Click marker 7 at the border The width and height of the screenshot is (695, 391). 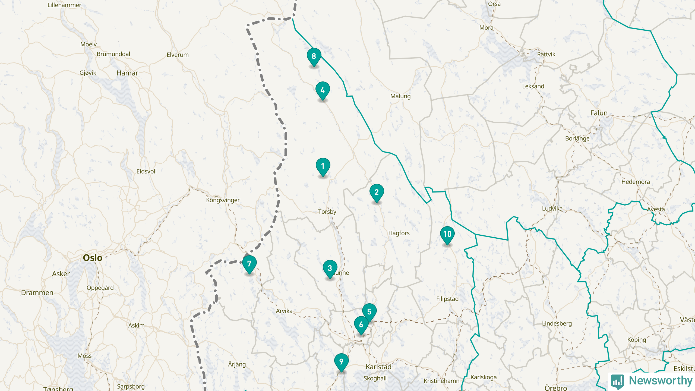249,265
